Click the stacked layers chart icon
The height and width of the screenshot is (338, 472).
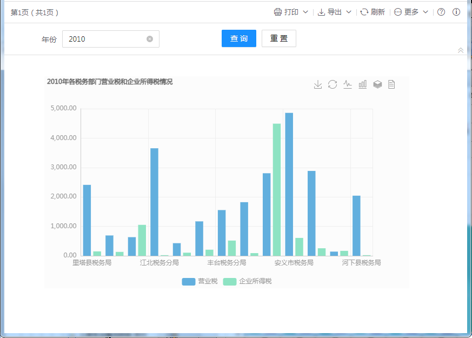pos(377,84)
